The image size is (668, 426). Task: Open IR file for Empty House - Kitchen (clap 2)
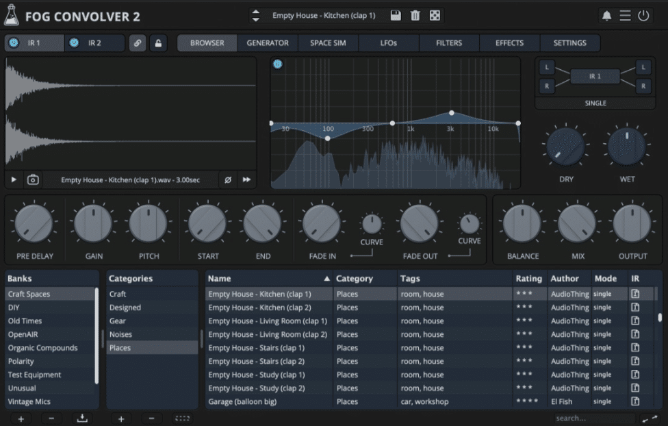[635, 307]
